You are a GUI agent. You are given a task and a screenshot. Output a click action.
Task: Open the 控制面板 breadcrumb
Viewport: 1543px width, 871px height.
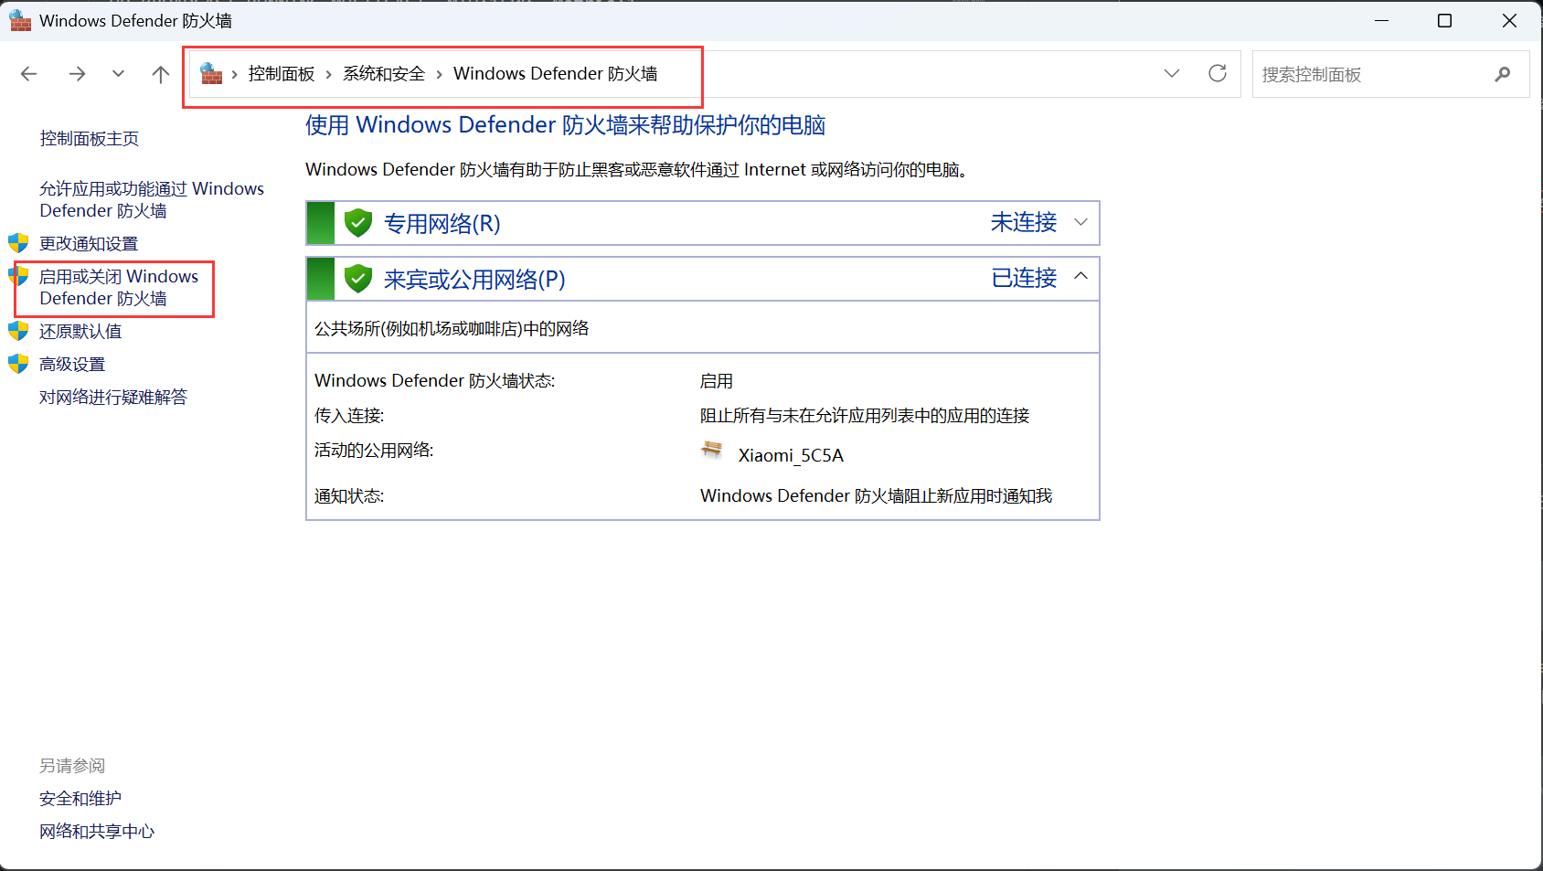(282, 74)
